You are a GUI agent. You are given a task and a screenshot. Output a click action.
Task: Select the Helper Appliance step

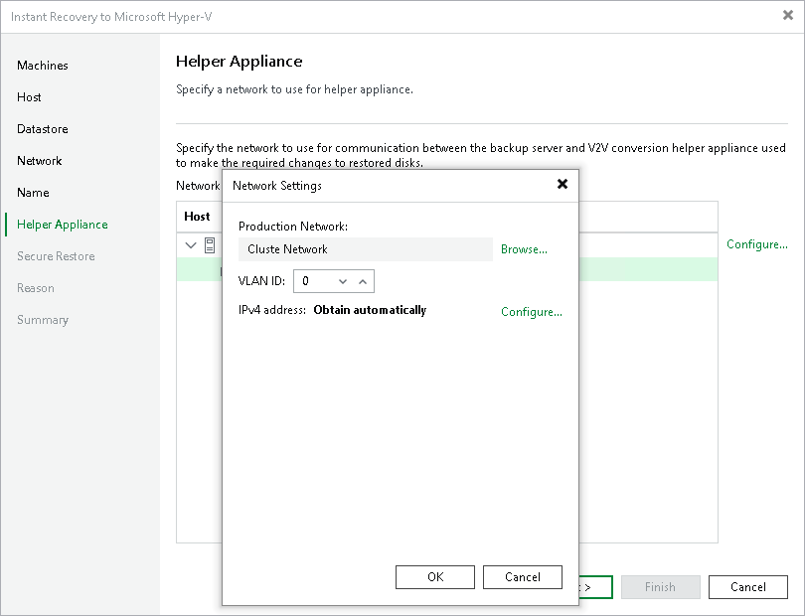click(63, 225)
